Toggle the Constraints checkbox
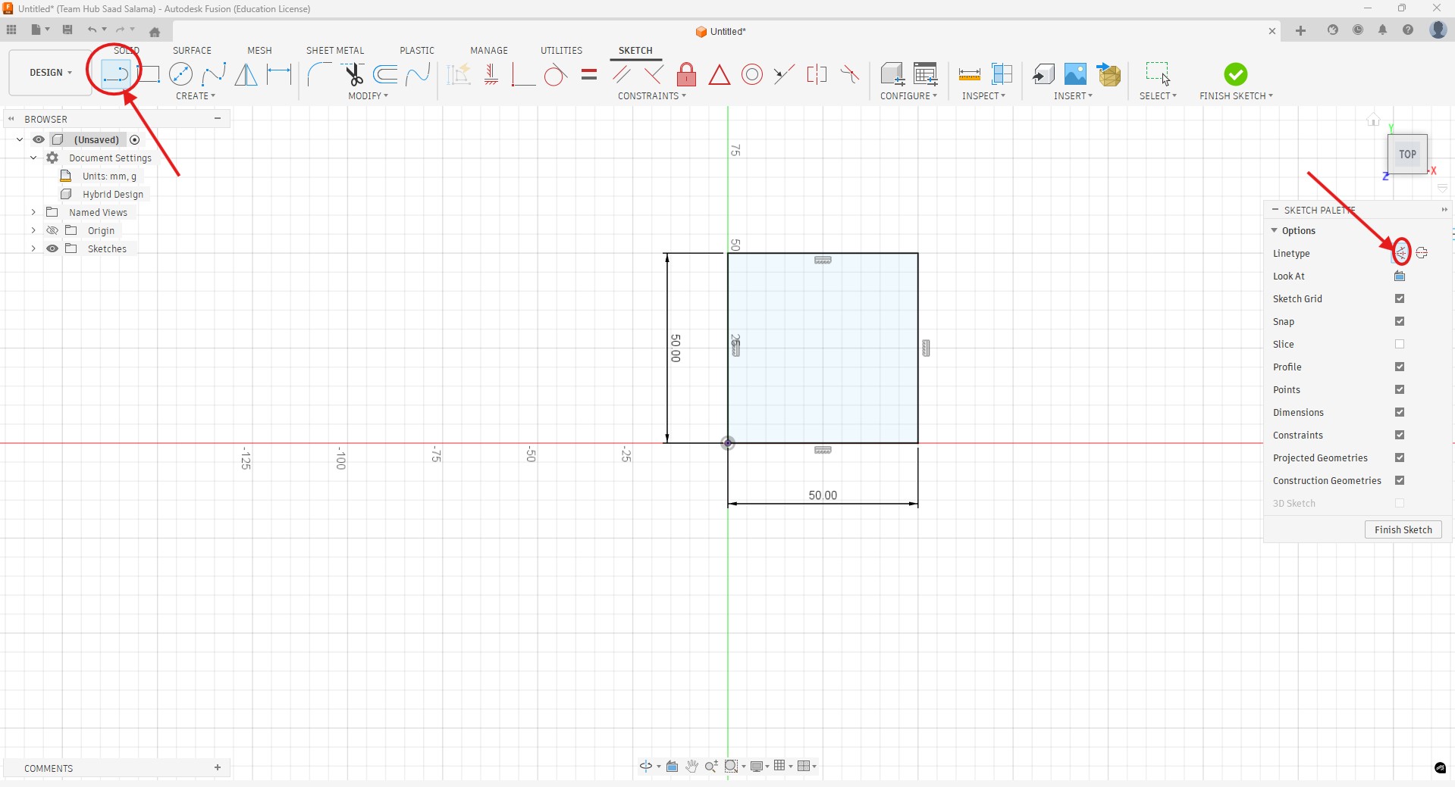Image resolution: width=1455 pixels, height=787 pixels. (x=1400, y=435)
